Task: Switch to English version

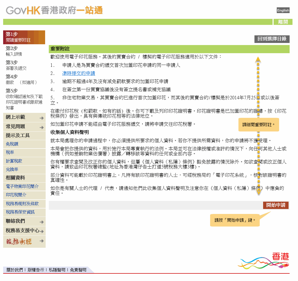Action: click(x=283, y=10)
